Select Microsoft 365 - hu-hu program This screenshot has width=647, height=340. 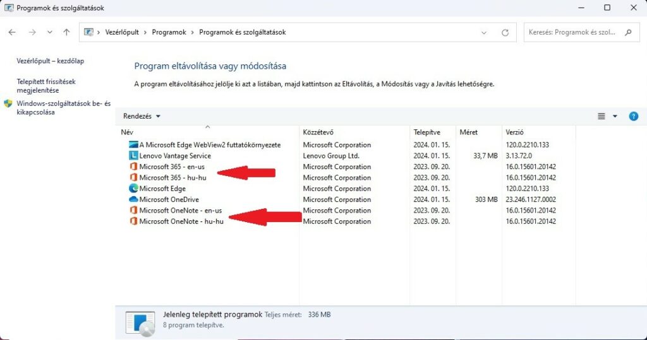click(x=172, y=178)
